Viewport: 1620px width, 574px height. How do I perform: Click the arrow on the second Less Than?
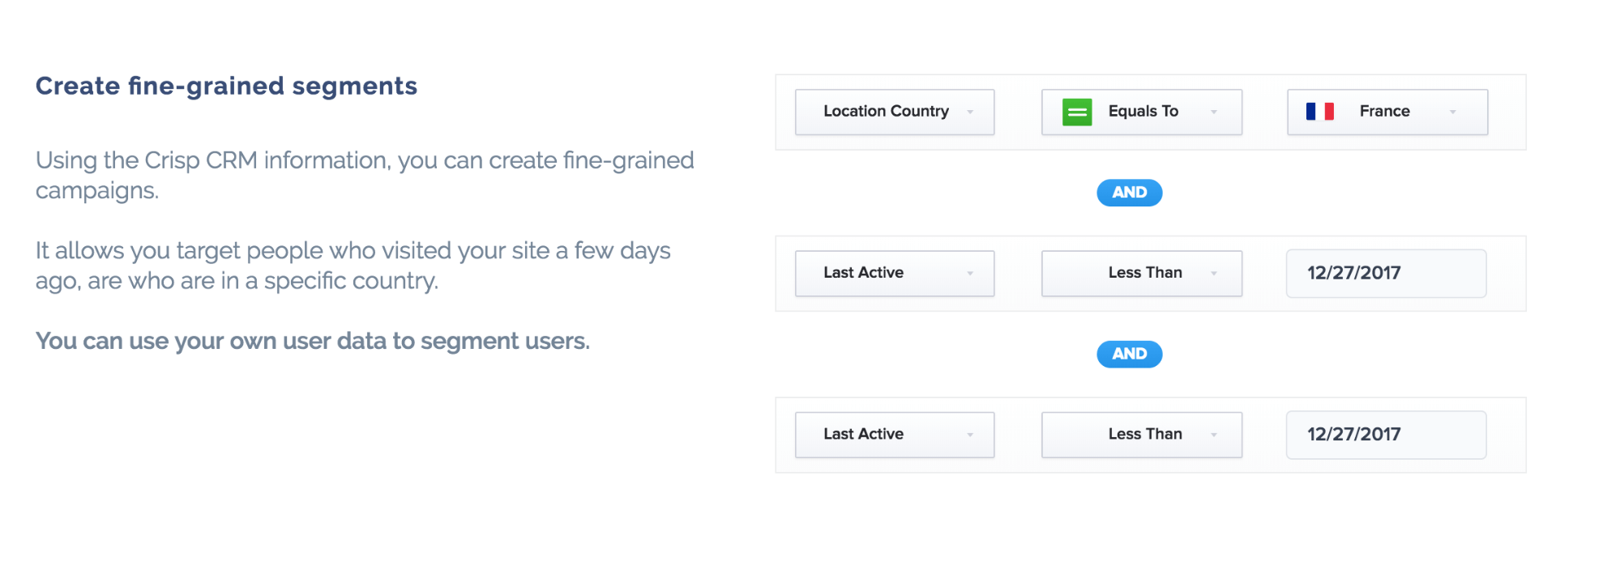pos(1213,435)
